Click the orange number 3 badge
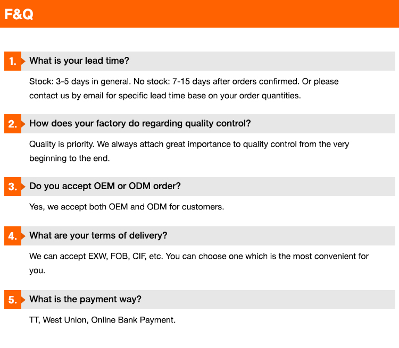The image size is (399, 348). coord(13,186)
